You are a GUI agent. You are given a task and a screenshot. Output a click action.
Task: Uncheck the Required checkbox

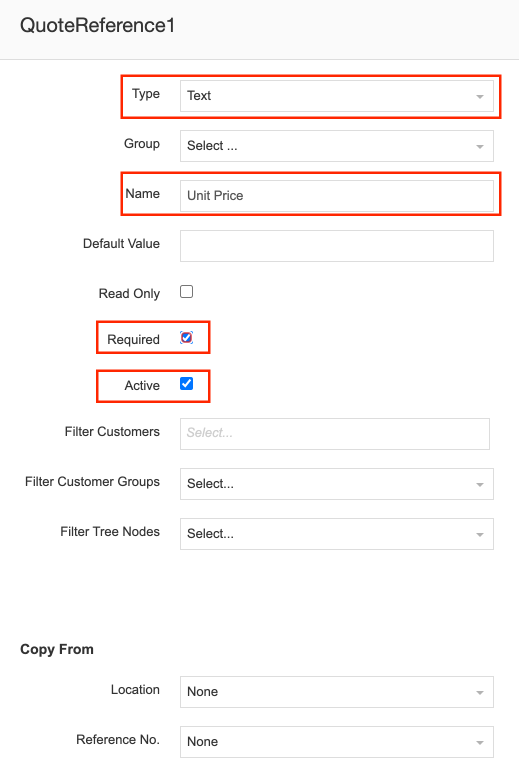tap(186, 338)
